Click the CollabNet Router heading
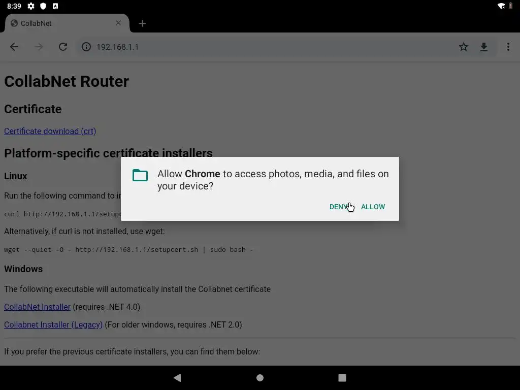Image resolution: width=520 pixels, height=390 pixels. click(67, 81)
